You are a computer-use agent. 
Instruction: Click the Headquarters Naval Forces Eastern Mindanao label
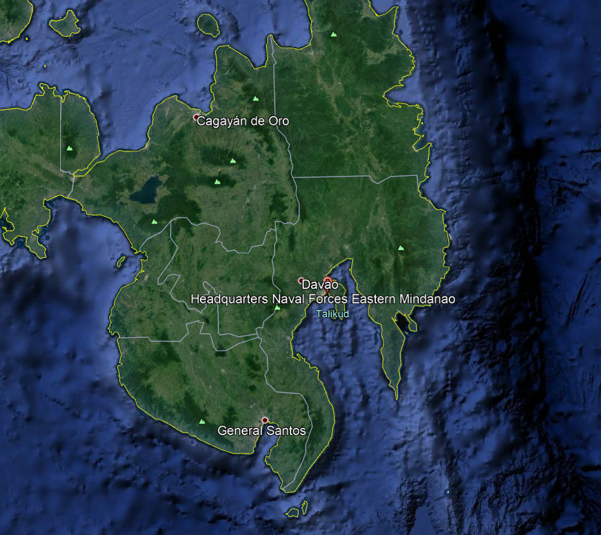point(323,299)
